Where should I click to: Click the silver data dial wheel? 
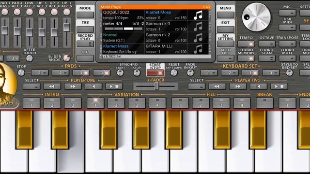[256, 17]
